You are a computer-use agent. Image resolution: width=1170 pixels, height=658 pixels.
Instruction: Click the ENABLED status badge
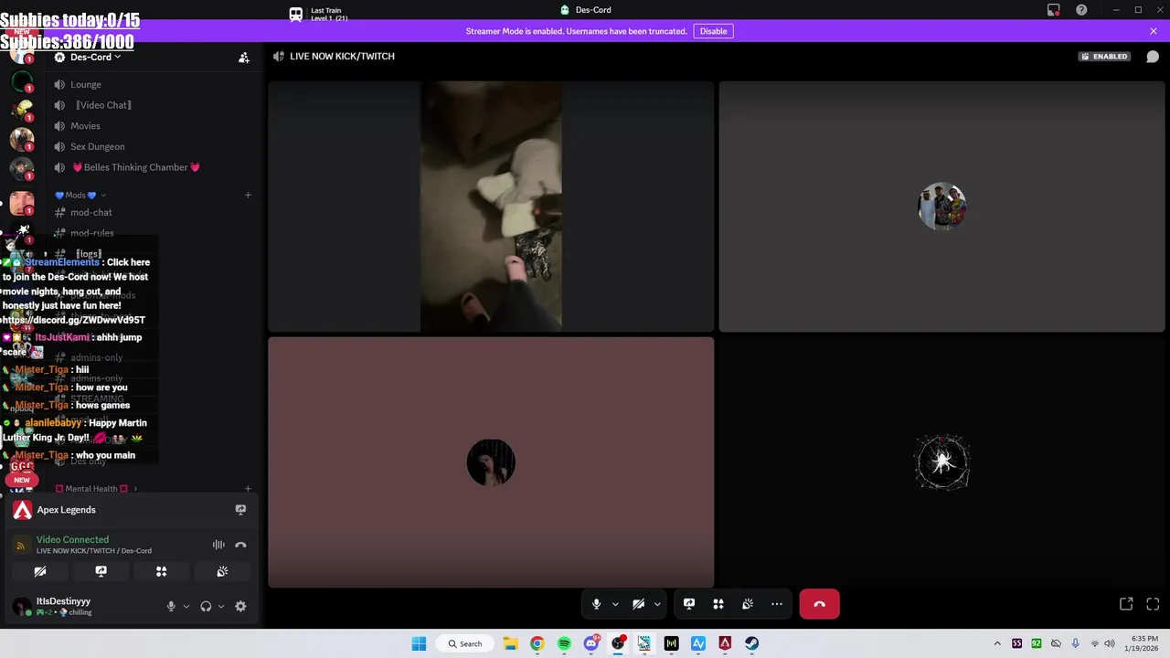(1104, 57)
